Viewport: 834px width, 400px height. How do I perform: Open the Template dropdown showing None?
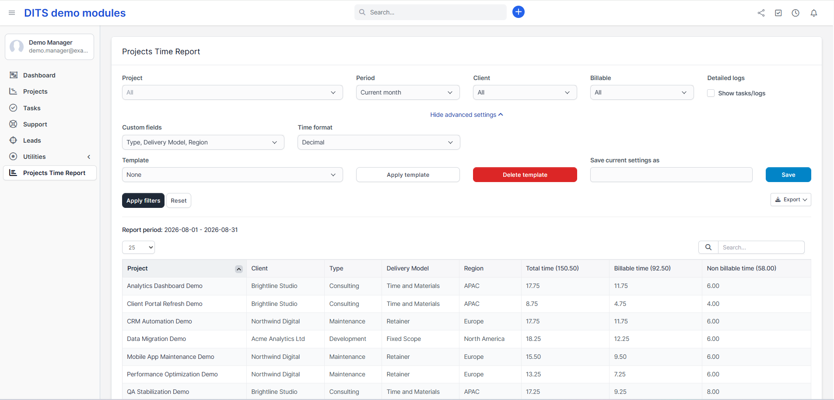[x=232, y=175]
